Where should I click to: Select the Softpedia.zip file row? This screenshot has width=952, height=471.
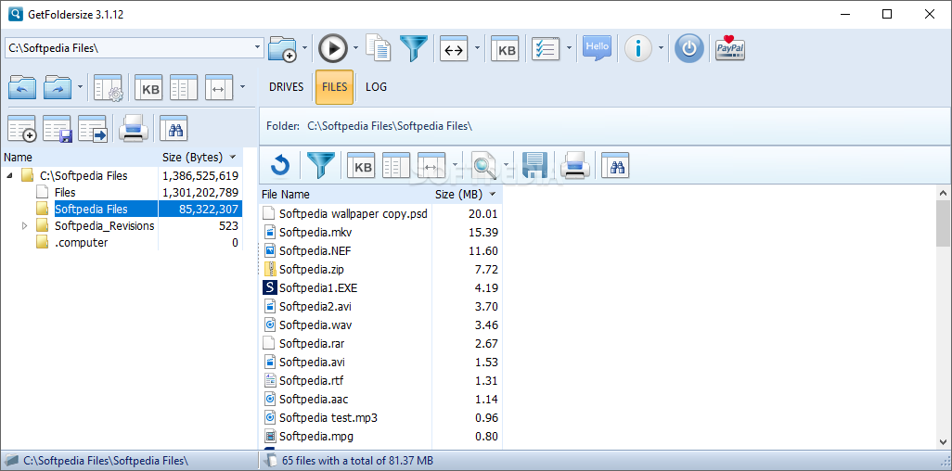380,269
